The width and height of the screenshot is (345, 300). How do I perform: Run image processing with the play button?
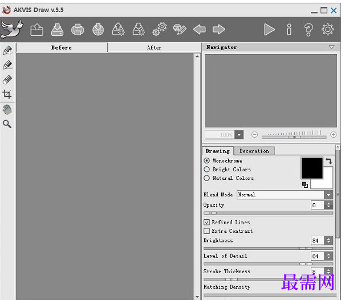(x=269, y=30)
